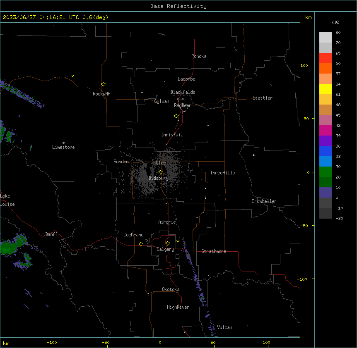Image resolution: width=357 pixels, height=348 pixels.
Task: Select the Drumheller label
Action: 264,201
